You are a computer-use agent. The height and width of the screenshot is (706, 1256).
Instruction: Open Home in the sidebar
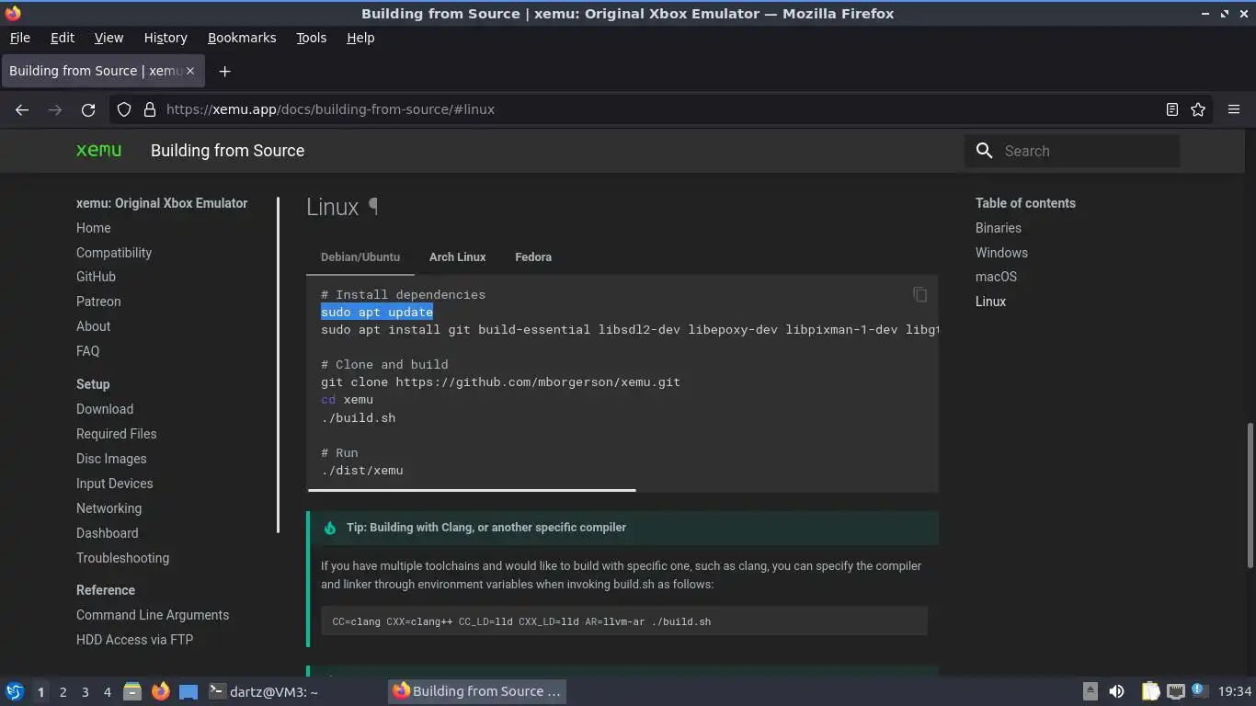[x=93, y=228]
